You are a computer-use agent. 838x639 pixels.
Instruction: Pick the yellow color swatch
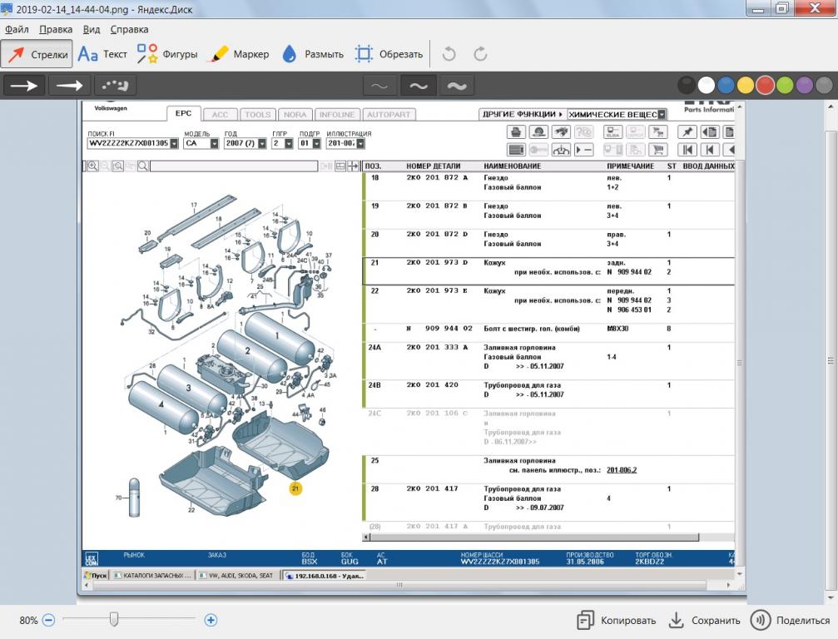[x=746, y=85]
